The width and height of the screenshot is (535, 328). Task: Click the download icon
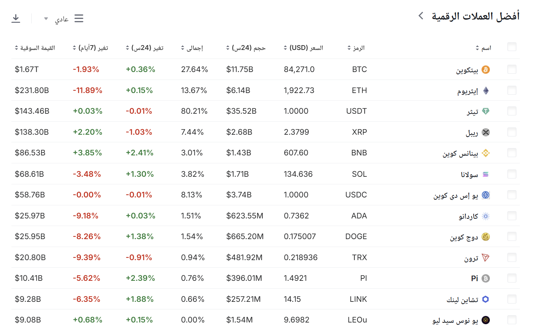tap(16, 18)
